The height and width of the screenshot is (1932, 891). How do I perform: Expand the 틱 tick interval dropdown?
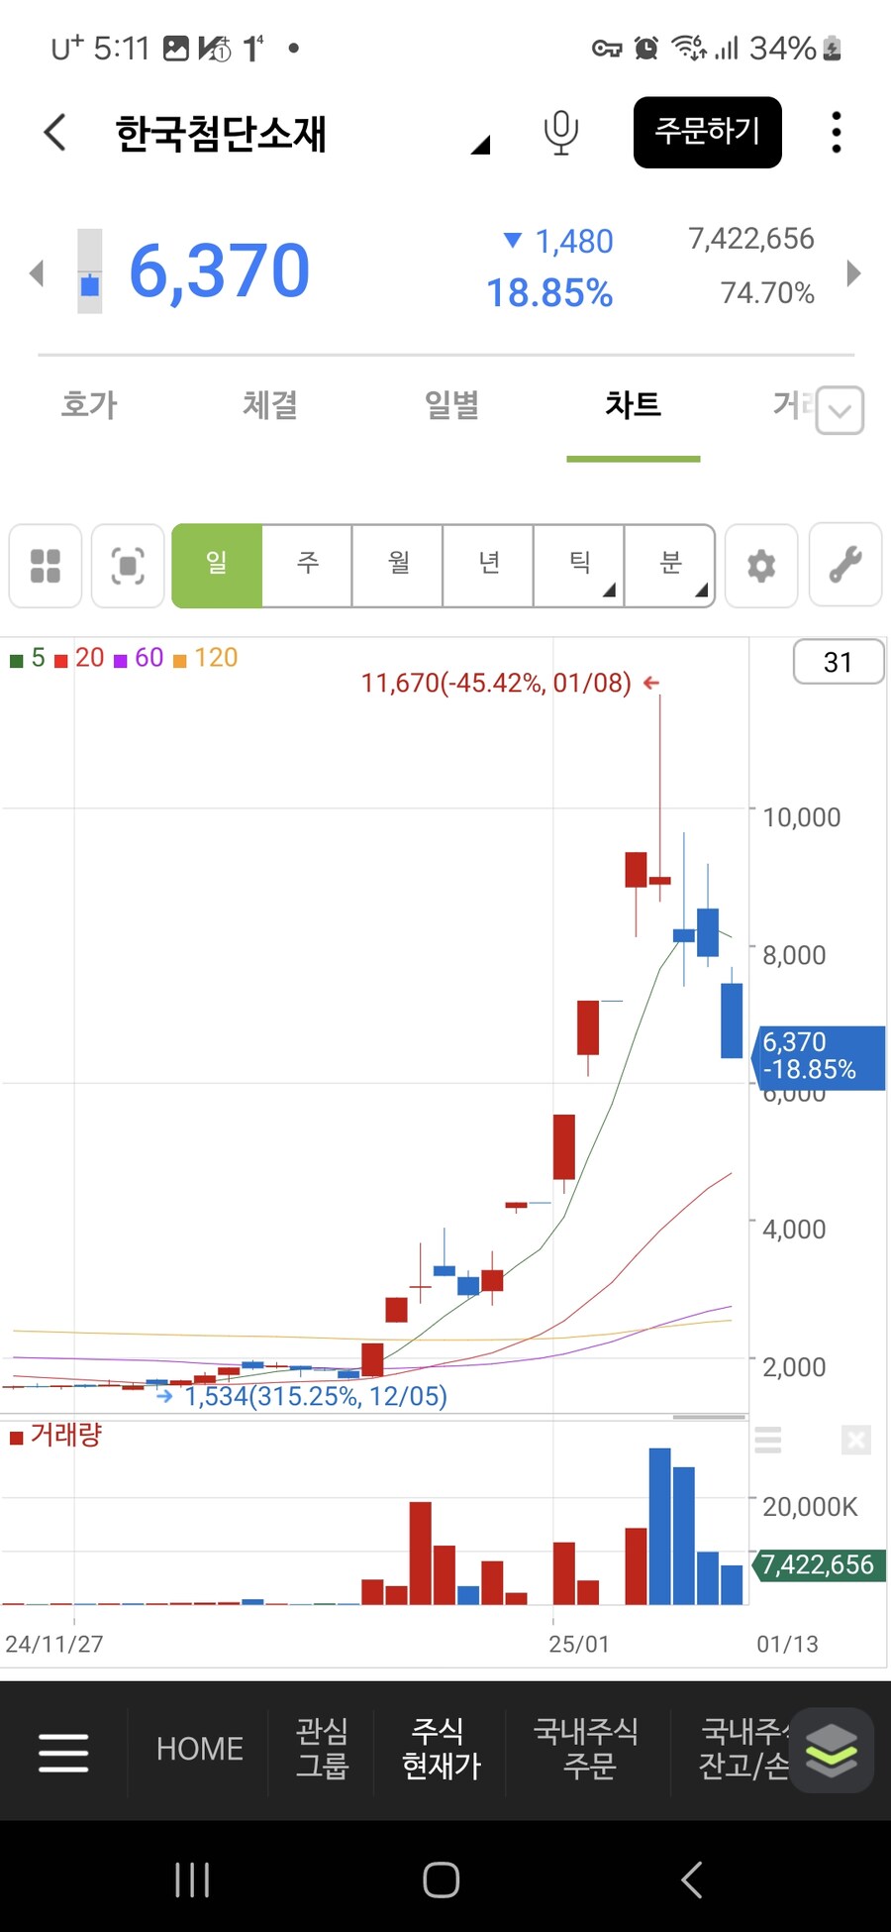[x=580, y=565]
